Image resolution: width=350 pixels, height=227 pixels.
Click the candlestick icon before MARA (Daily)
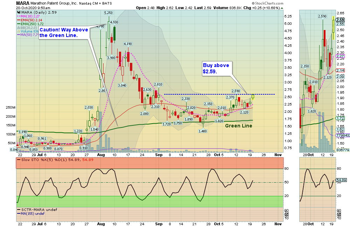click(x=19, y=13)
